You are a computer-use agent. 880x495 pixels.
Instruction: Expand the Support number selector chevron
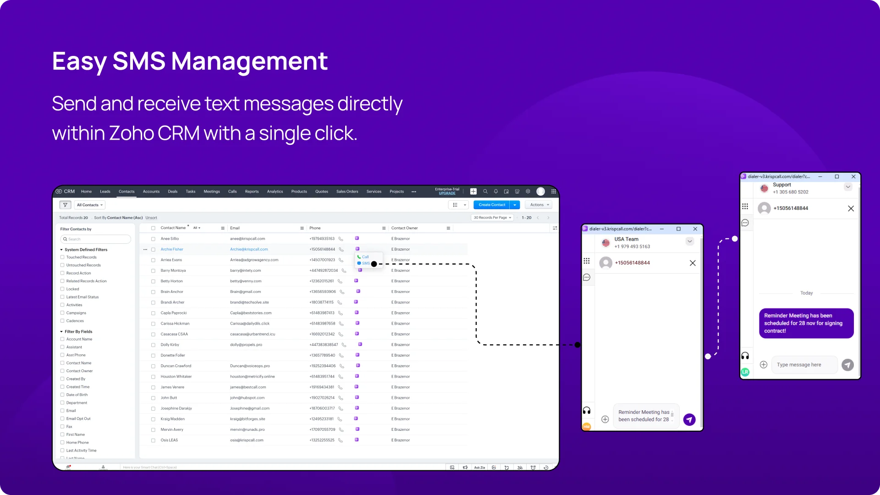point(848,187)
